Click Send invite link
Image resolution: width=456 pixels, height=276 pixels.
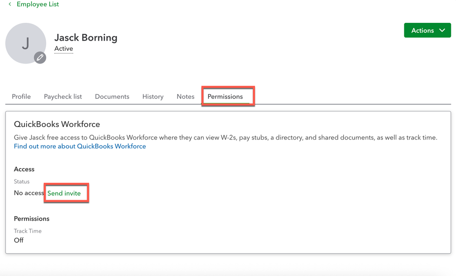tap(64, 193)
